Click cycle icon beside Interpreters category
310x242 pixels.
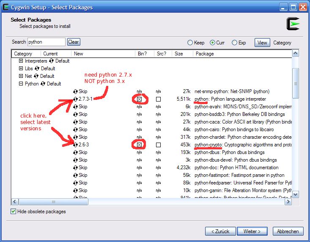point(51,61)
